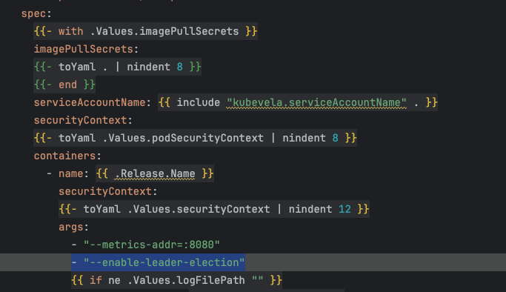The width and height of the screenshot is (506, 292).
Task: Click the "serviceAccountName:" key
Action: pyautogui.click(x=93, y=102)
